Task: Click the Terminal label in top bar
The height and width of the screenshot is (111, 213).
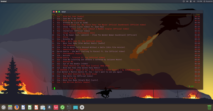Action: [x=4, y=1]
